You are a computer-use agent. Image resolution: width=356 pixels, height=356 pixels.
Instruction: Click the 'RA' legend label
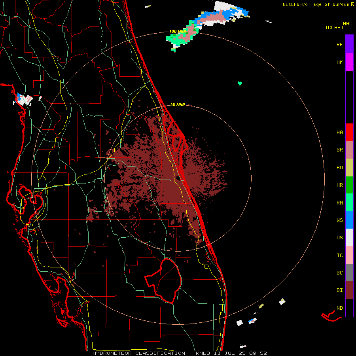[339, 203]
